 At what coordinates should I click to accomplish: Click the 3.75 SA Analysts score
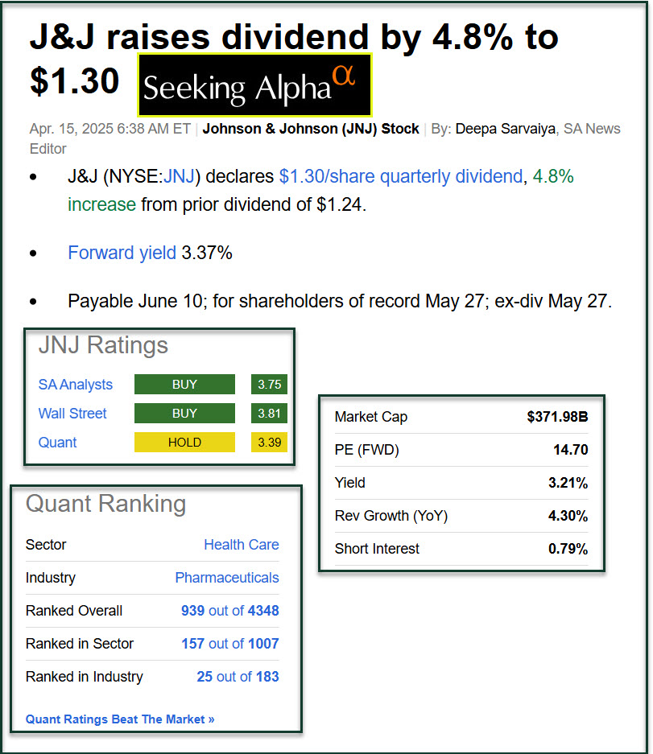click(269, 385)
